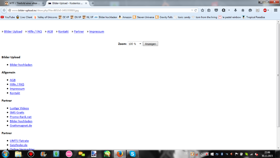Expand the Zoom 100 % dropdown
The height and width of the screenshot is (158, 280).
(135, 44)
